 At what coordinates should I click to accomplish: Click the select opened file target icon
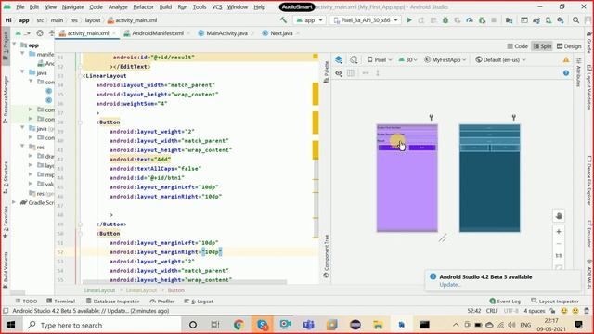pyautogui.click(x=40, y=33)
